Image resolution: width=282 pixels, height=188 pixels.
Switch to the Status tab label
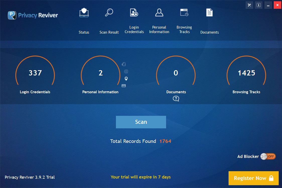click(x=84, y=32)
